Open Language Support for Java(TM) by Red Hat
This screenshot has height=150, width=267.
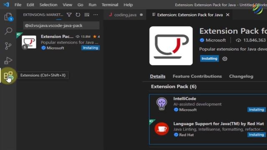(x=219, y=124)
